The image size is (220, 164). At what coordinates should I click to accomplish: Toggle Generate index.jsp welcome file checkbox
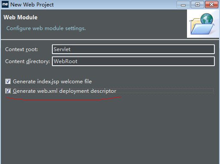(8, 82)
